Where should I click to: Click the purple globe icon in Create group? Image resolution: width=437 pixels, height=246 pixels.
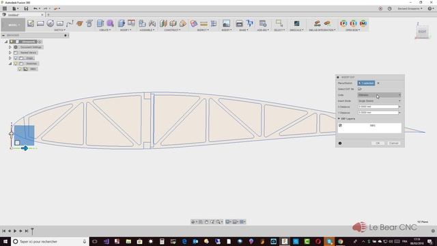pyautogui.click(x=110, y=23)
